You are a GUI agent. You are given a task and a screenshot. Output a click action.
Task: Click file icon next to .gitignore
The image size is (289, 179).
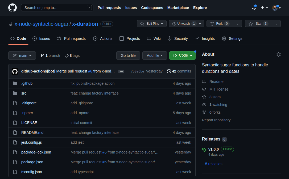(x=15, y=103)
